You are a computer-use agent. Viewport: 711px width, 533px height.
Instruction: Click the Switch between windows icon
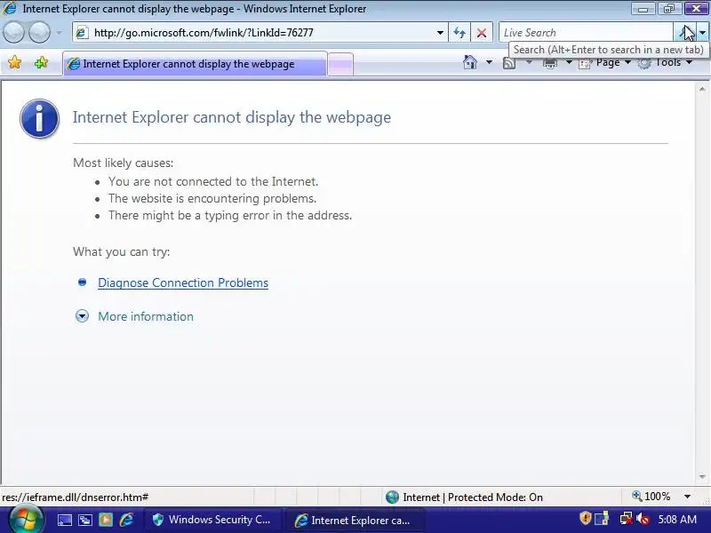[x=85, y=520]
